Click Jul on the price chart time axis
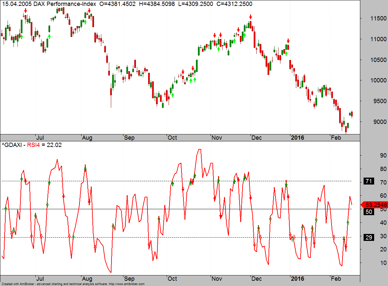The height and width of the screenshot is (286, 388). [x=40, y=138]
